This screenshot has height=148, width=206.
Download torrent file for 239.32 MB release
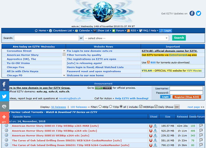[155, 135]
